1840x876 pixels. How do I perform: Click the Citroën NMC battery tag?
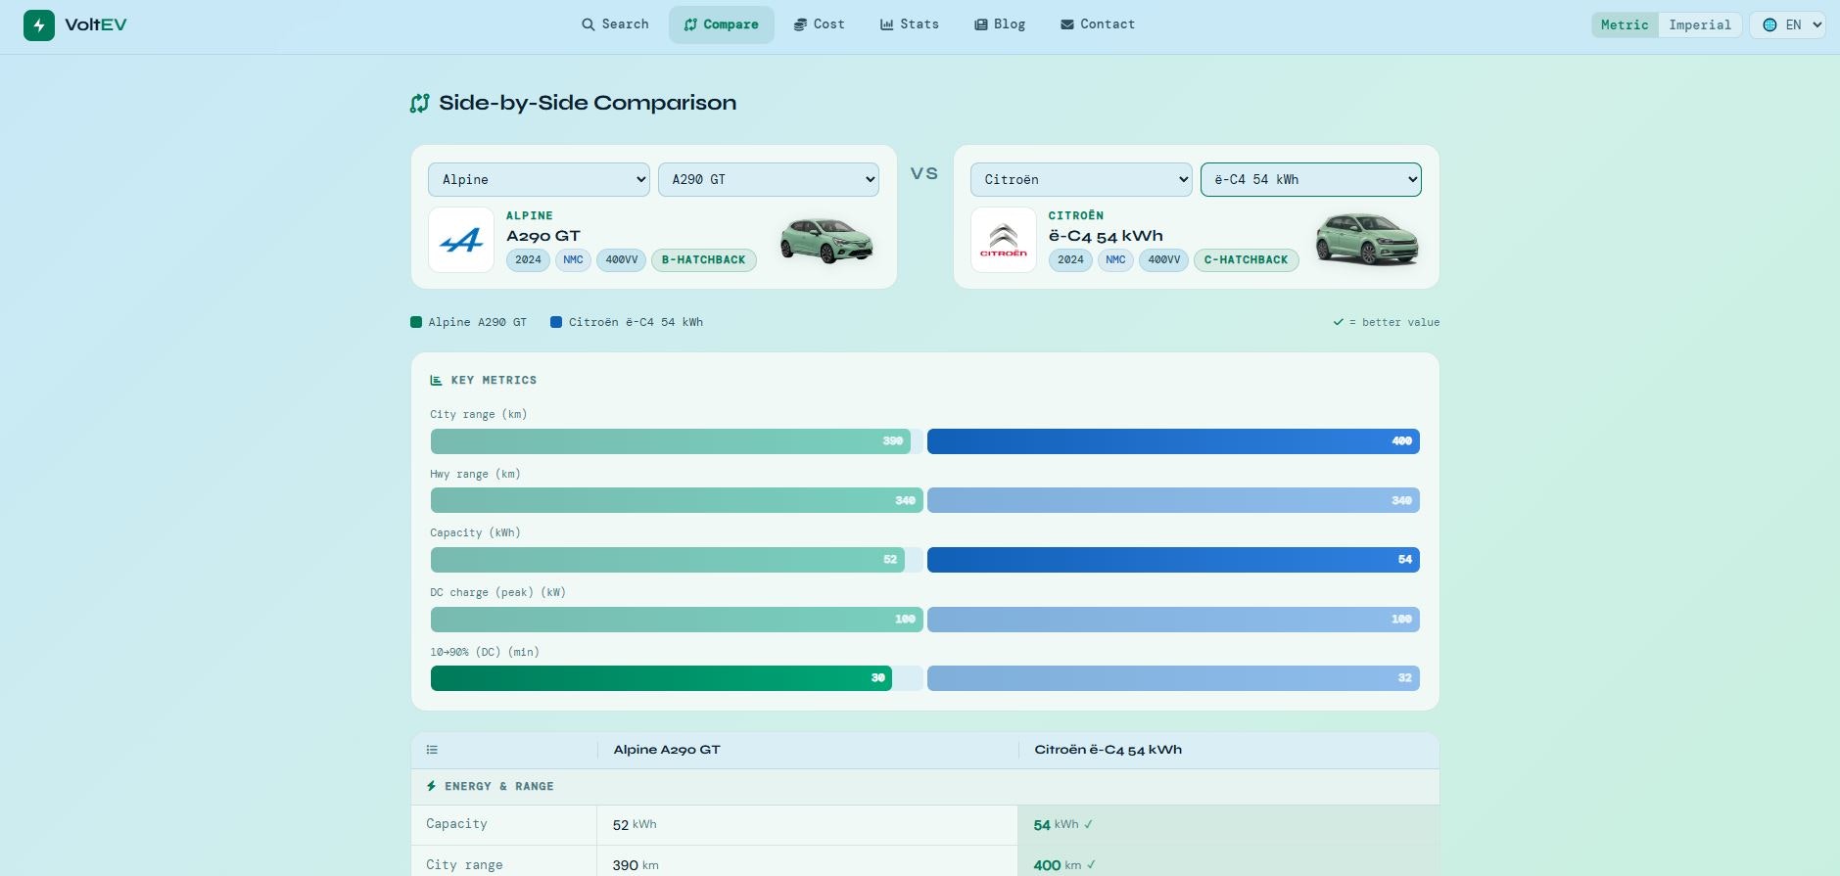pos(1115,260)
